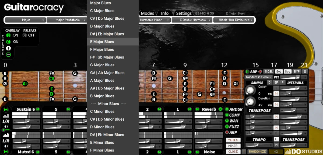The image size is (323, 155).
Task: Adjust the VEL velocity slider
Action: click(x=294, y=77)
